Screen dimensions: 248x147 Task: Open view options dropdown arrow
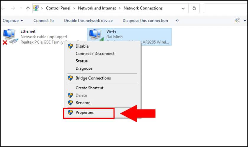[x=245, y=21]
